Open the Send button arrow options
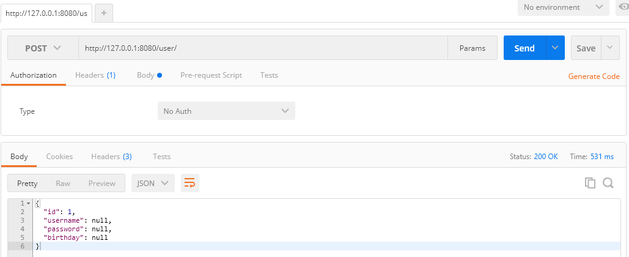 [x=555, y=48]
